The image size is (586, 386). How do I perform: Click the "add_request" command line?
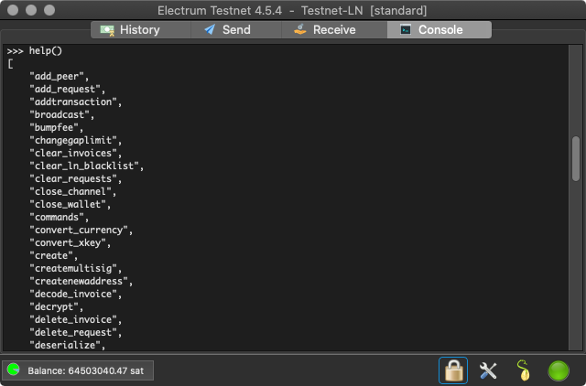pos(67,90)
